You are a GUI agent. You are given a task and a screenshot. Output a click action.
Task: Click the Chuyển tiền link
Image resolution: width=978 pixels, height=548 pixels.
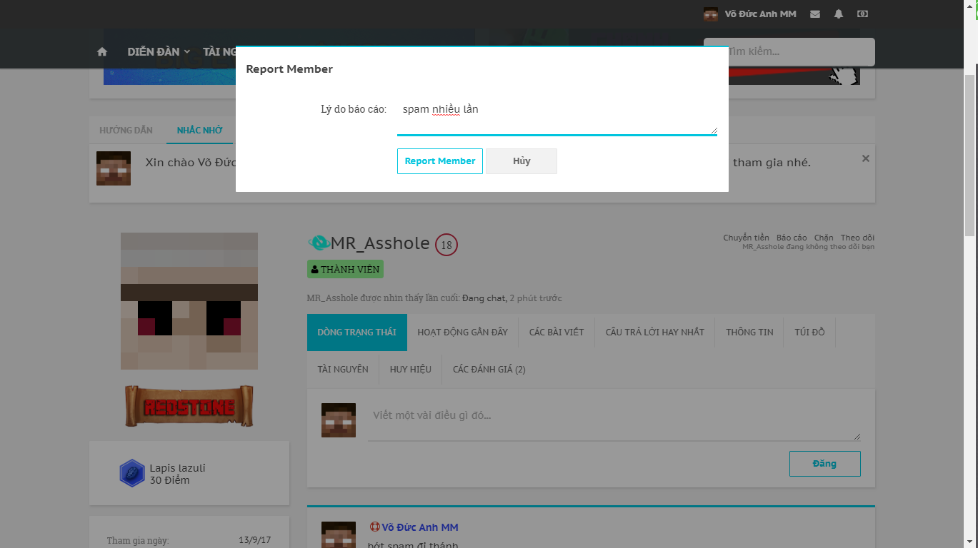click(x=746, y=238)
